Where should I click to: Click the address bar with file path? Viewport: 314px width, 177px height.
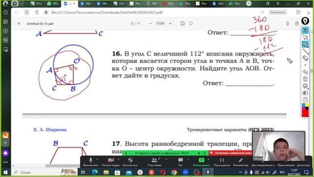(106, 12)
